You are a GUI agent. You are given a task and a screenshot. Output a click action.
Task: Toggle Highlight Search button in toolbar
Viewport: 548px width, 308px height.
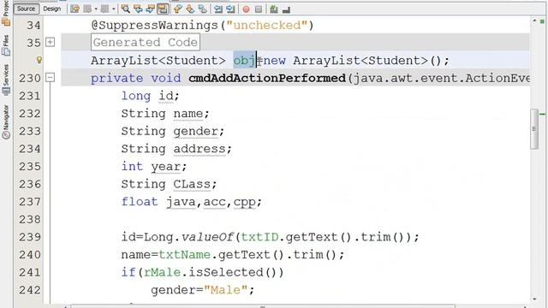pos(163,9)
